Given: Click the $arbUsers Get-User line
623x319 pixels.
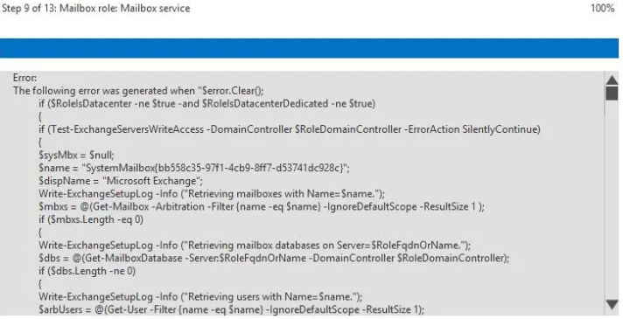Looking at the screenshot, I should pyautogui.click(x=231, y=309).
